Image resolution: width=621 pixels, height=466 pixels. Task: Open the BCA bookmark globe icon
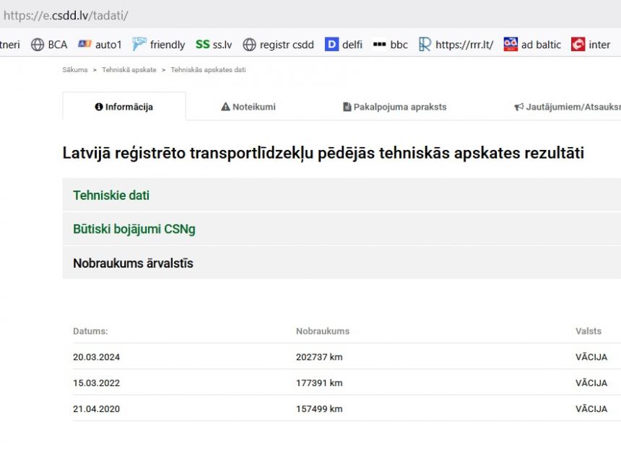[38, 45]
